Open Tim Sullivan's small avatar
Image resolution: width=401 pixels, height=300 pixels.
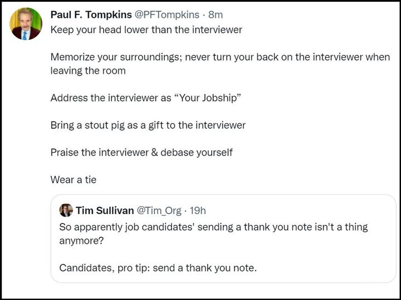[x=66, y=210]
